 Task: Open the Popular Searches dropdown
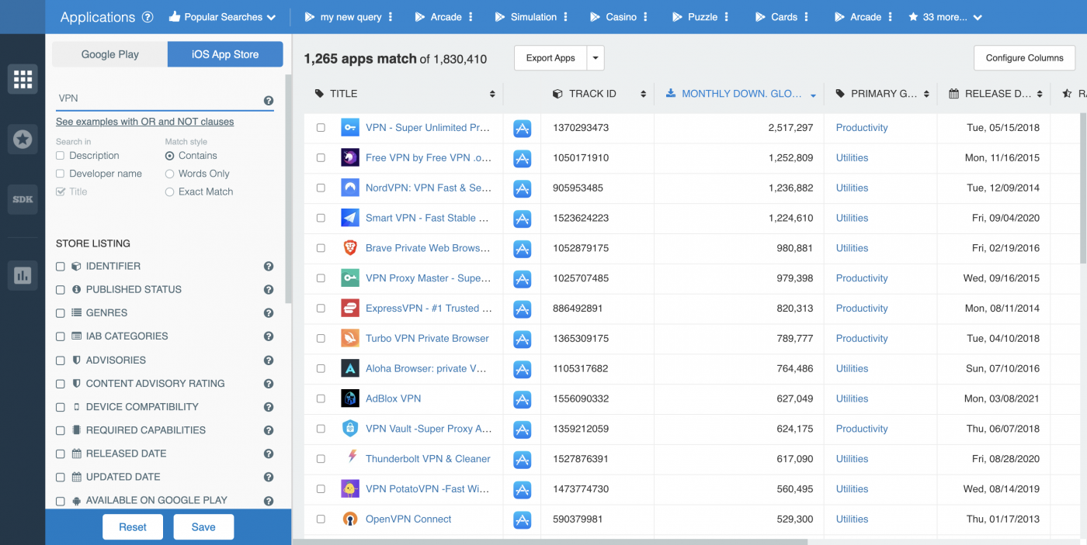point(223,16)
